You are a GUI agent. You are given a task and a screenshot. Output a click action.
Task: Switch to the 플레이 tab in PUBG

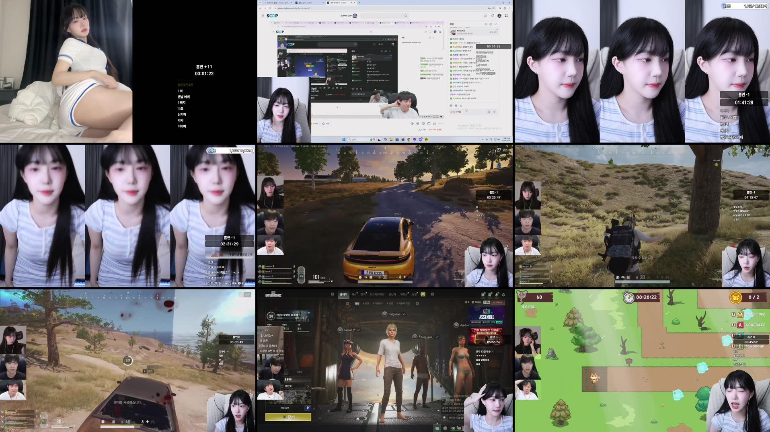[345, 294]
